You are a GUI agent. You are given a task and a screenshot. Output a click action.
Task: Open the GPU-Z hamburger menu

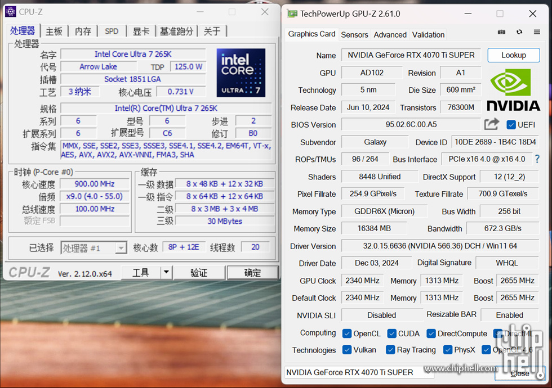tap(537, 32)
